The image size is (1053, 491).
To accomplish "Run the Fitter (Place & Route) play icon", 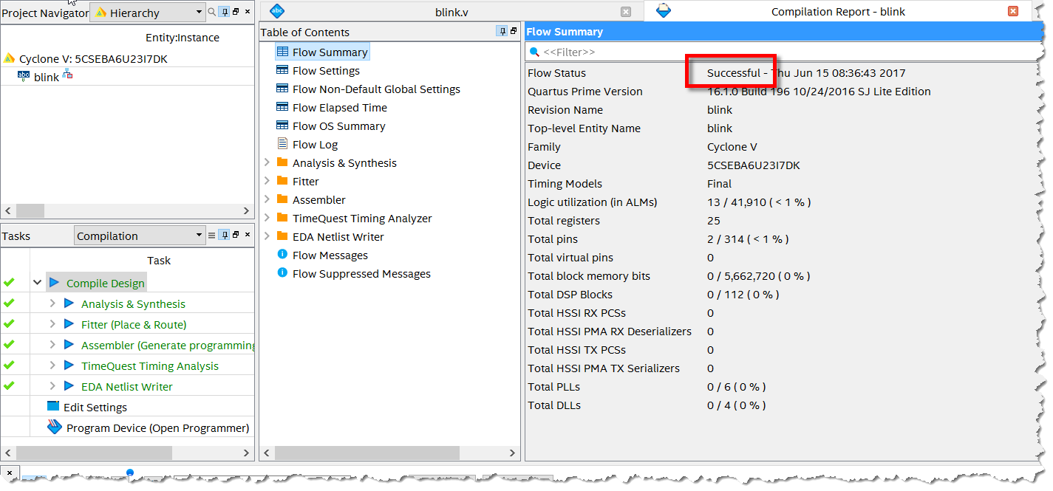I will (69, 324).
